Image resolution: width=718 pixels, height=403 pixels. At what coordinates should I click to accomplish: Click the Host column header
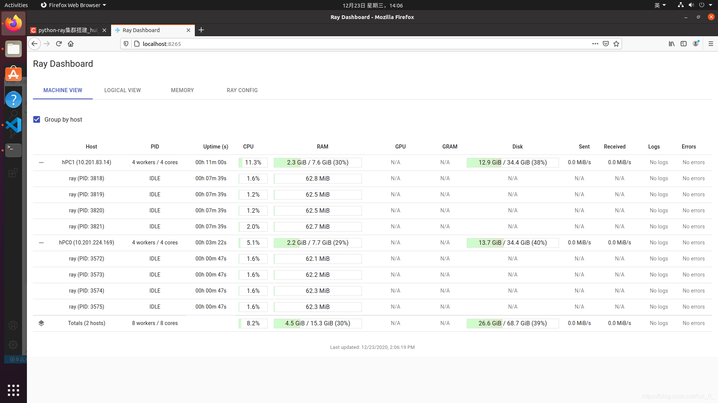[x=91, y=147]
